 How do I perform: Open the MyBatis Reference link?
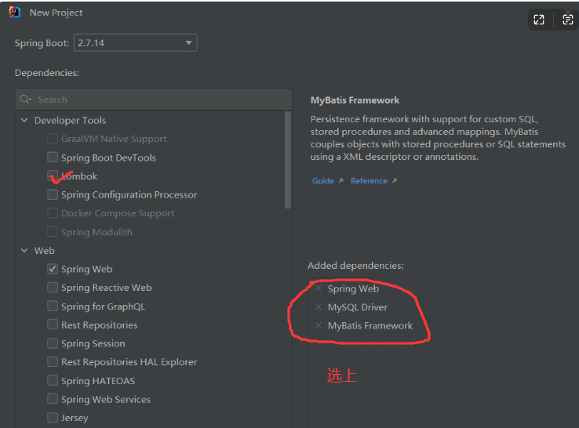tap(369, 181)
